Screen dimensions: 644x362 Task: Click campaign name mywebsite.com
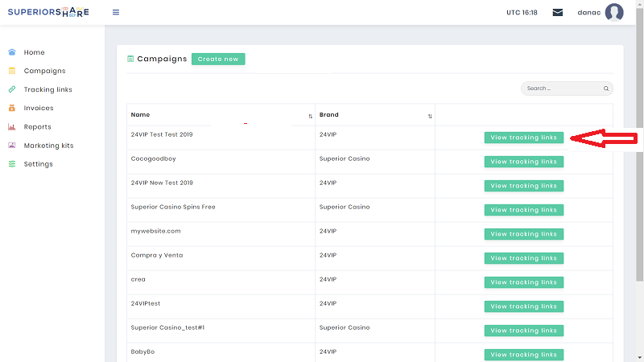click(x=155, y=231)
